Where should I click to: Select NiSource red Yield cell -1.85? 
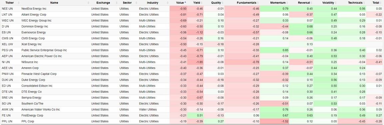click(196, 62)
